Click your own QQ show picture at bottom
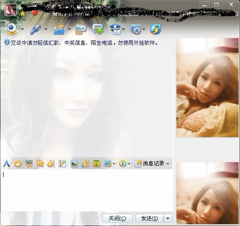The height and width of the screenshot is (226, 240). point(208,193)
